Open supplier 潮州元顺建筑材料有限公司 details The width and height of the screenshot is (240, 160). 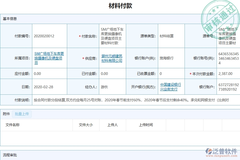[x=113, y=58]
